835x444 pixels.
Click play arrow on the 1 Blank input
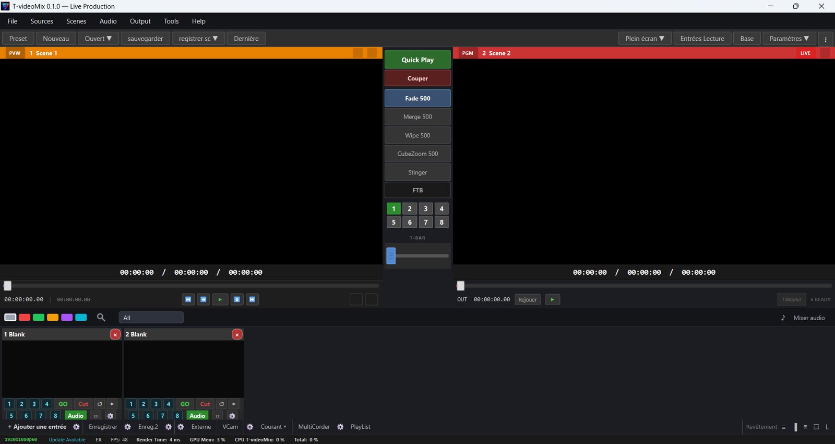(x=112, y=404)
